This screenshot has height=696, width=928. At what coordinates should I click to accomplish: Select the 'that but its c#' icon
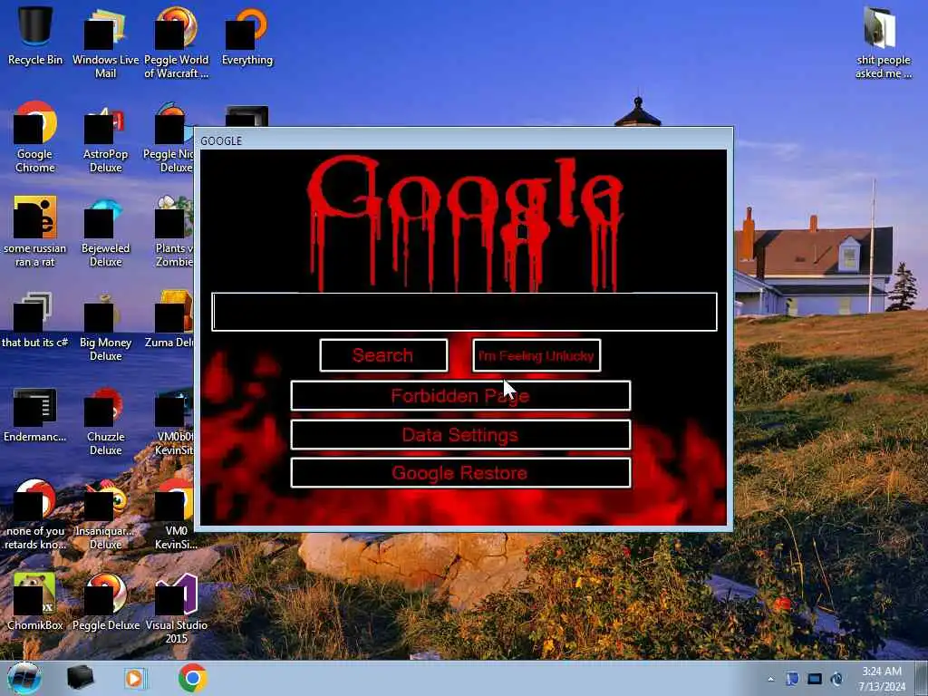point(35,320)
